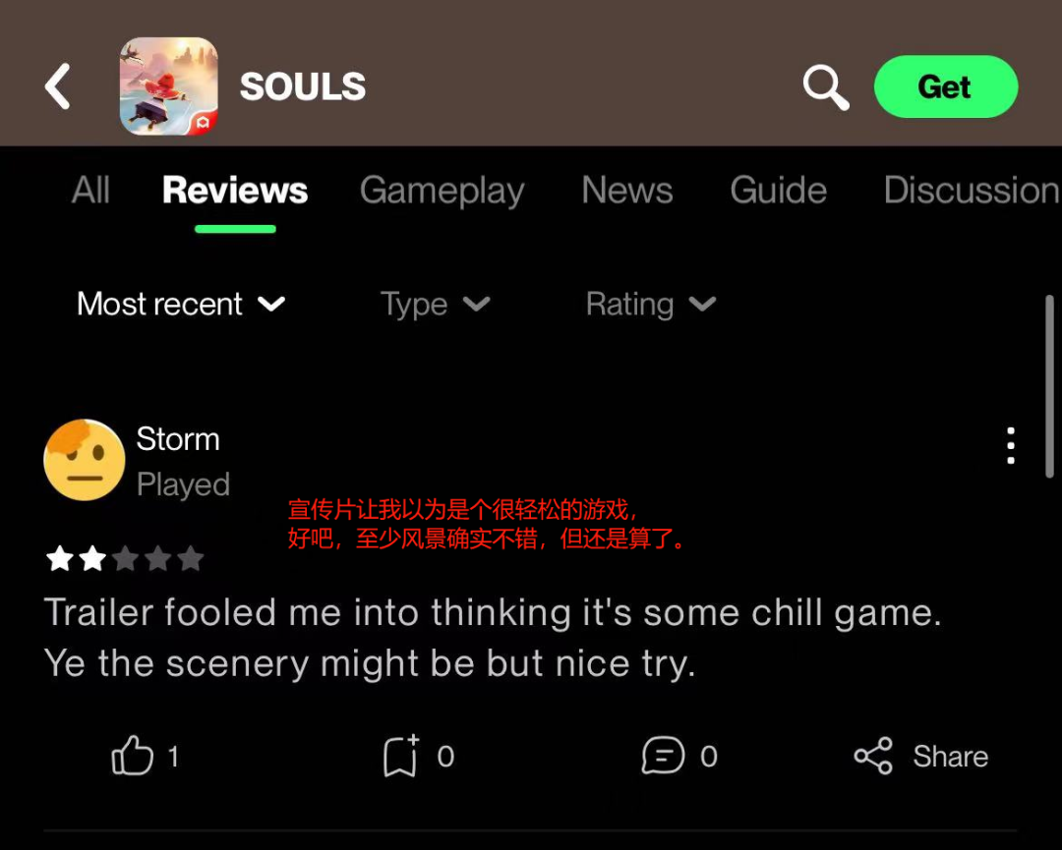Open search with the magnifier icon

click(826, 87)
